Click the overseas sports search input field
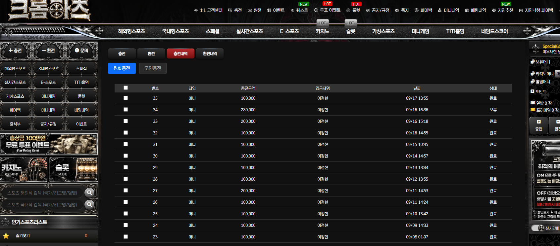 [42, 193]
